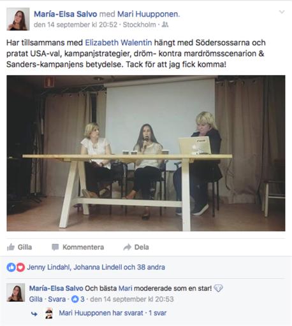Click the friends audience icon next to Stockholm
292x326 pixels.
point(165,25)
